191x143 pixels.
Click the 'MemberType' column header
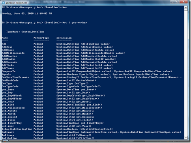41,38
